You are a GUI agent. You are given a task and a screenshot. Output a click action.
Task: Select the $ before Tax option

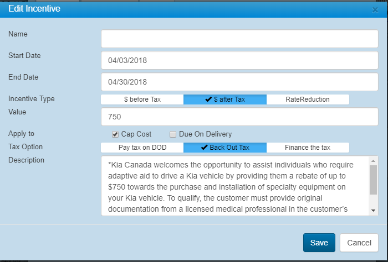[142, 99]
